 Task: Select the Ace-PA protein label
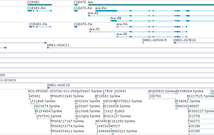click(x=122, y=24)
